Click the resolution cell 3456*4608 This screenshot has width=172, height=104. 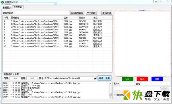[84, 32]
